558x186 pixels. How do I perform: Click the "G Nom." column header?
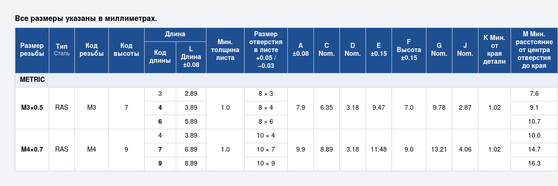[439, 50]
